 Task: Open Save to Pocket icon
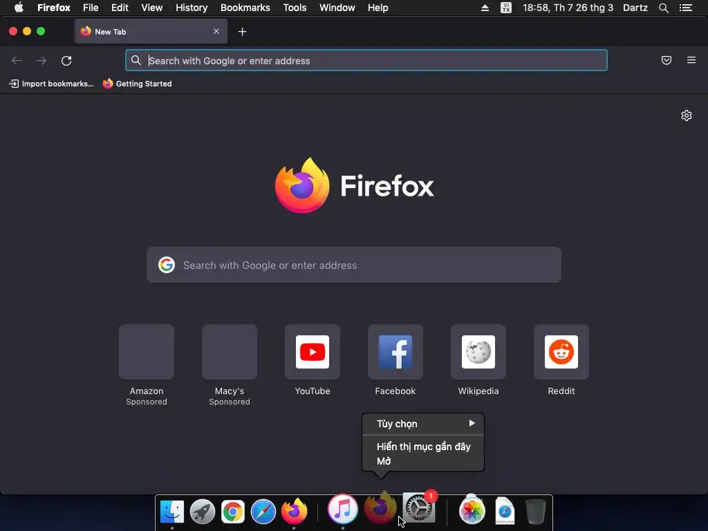click(x=667, y=60)
